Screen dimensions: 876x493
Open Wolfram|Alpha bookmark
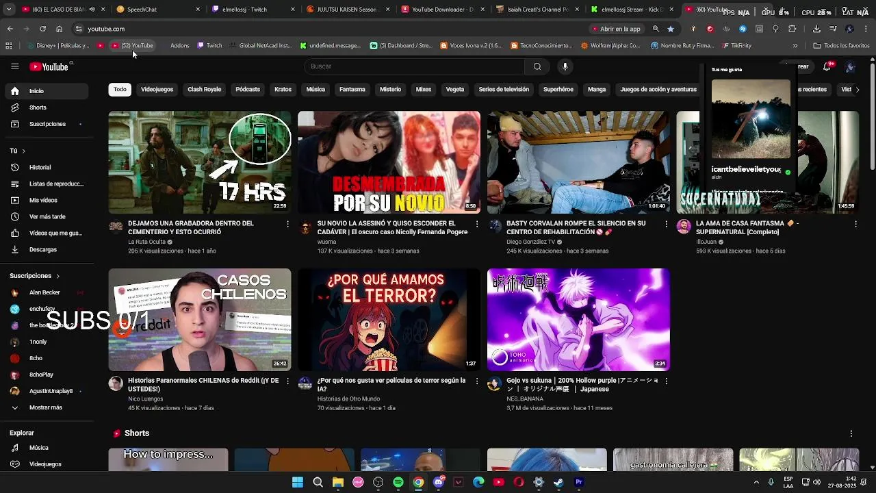point(610,46)
